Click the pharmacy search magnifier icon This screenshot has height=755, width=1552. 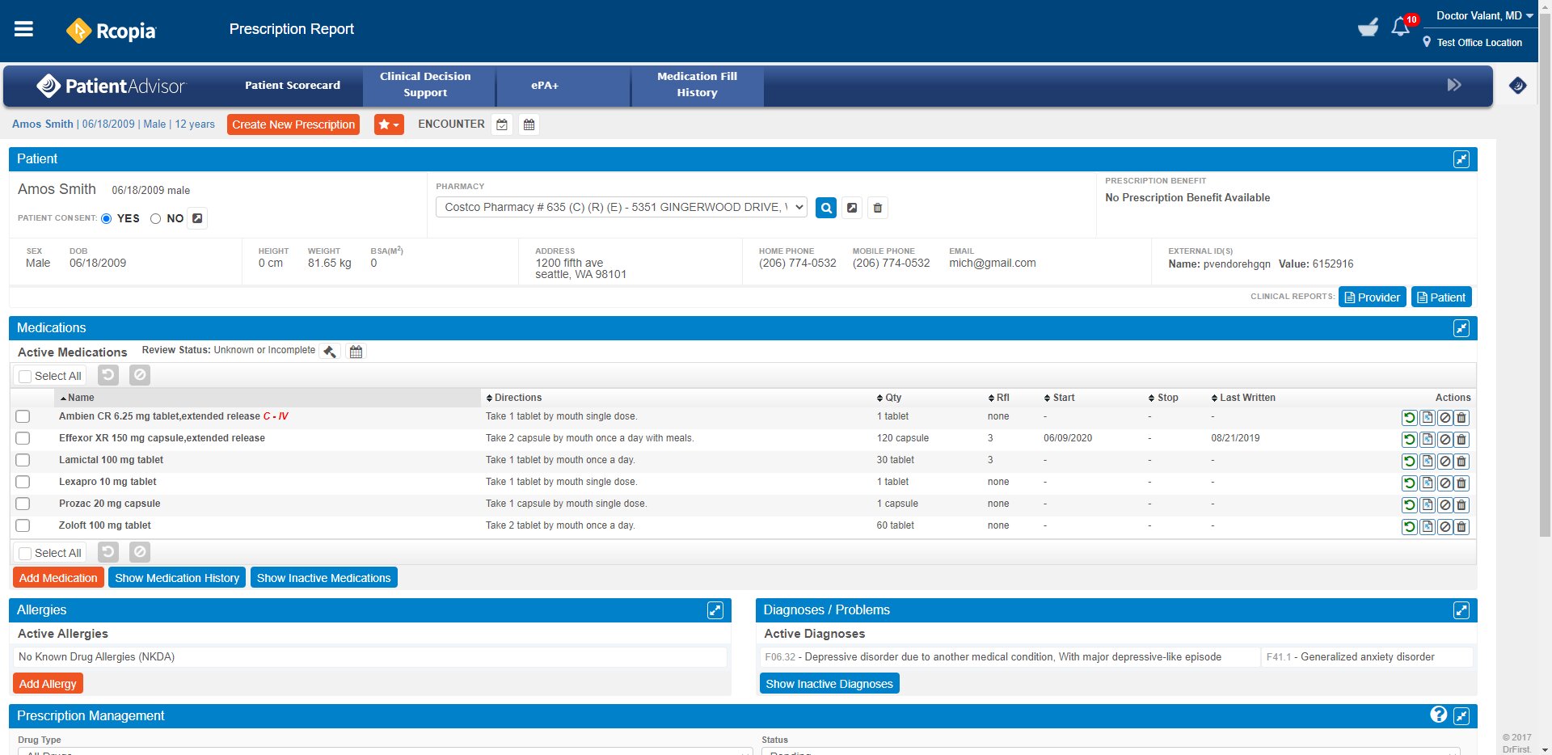coord(825,208)
